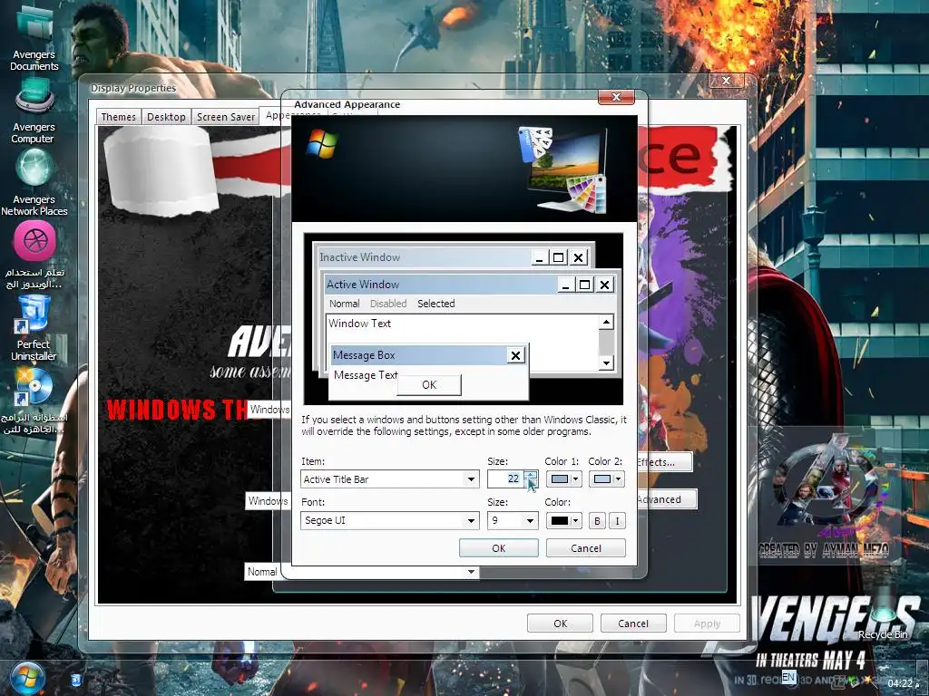
Task: Click Message Text in preview
Action: click(x=365, y=375)
